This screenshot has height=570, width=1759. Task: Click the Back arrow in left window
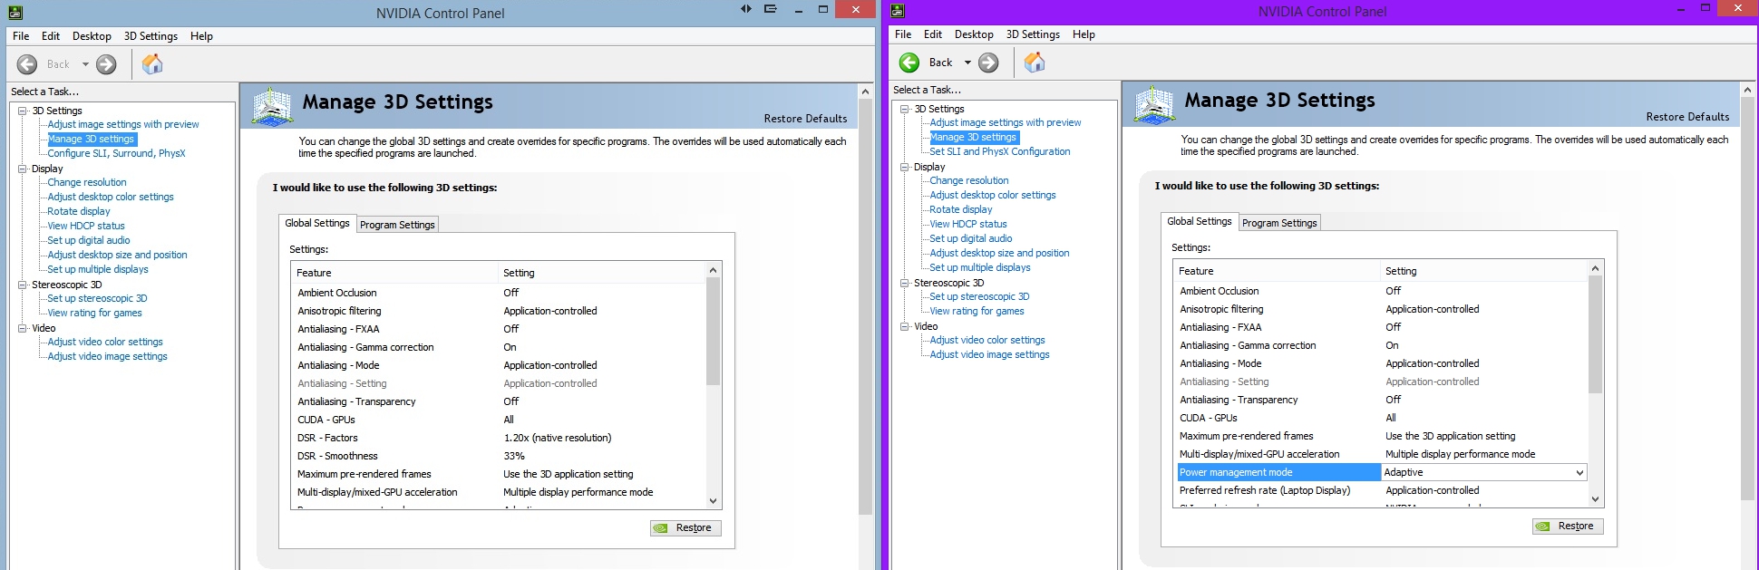(27, 64)
